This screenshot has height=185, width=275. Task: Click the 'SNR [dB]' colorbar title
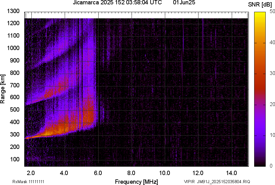point(260,5)
